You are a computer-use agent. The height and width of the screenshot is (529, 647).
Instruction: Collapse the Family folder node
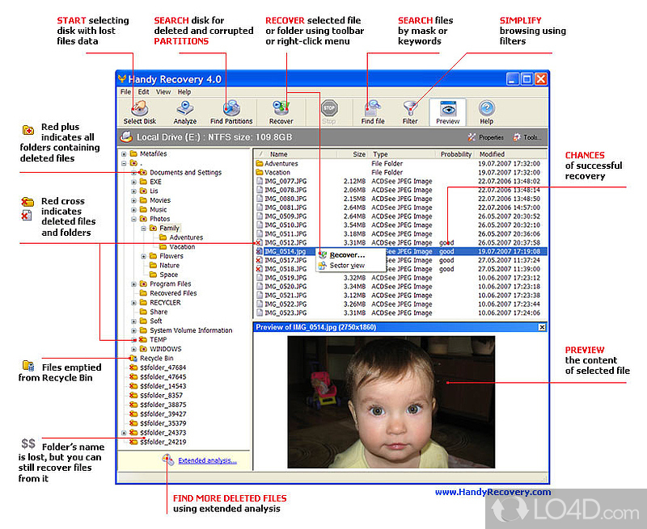(x=144, y=229)
